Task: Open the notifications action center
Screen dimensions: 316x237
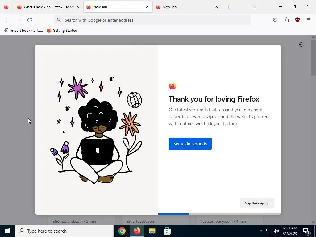Action: [x=306, y=231]
